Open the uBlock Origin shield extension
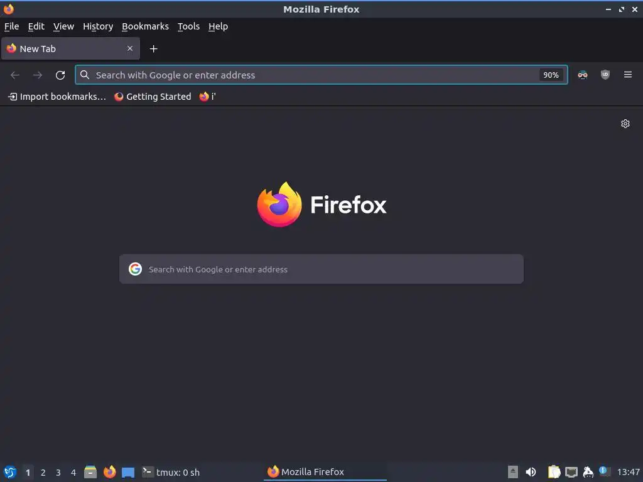 click(605, 75)
